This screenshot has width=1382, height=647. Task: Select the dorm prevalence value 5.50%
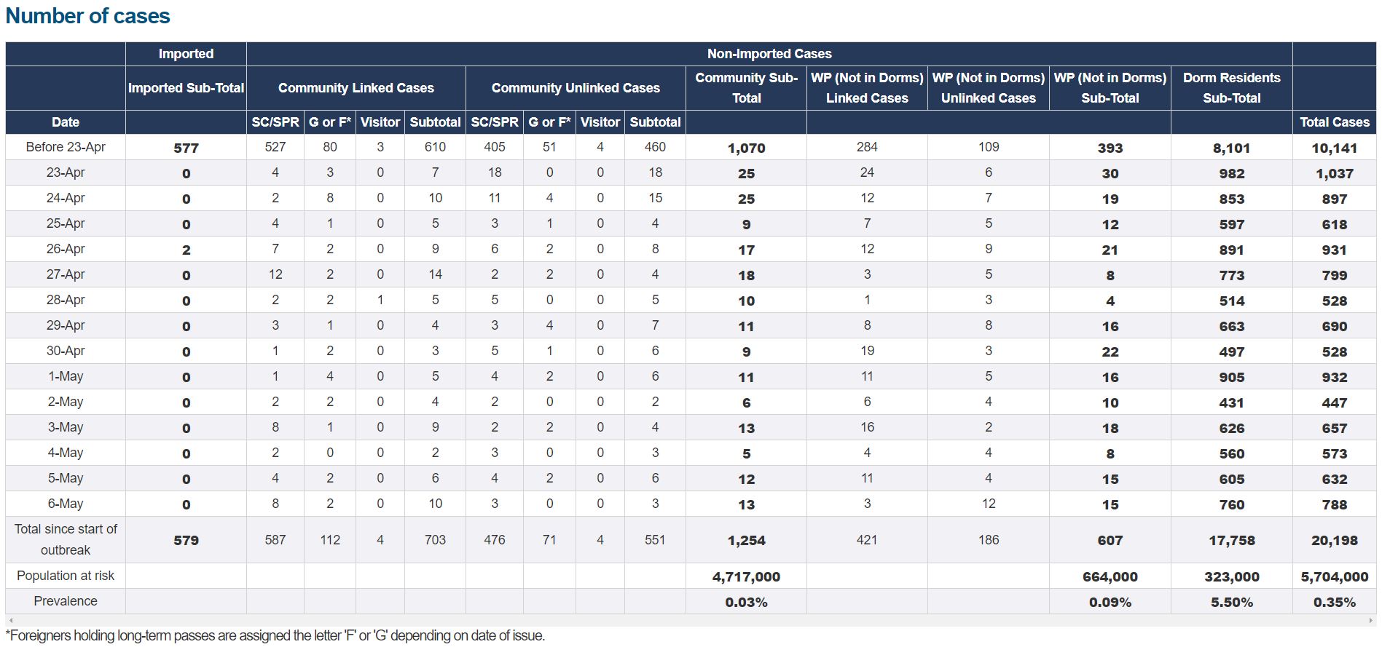click(1231, 602)
